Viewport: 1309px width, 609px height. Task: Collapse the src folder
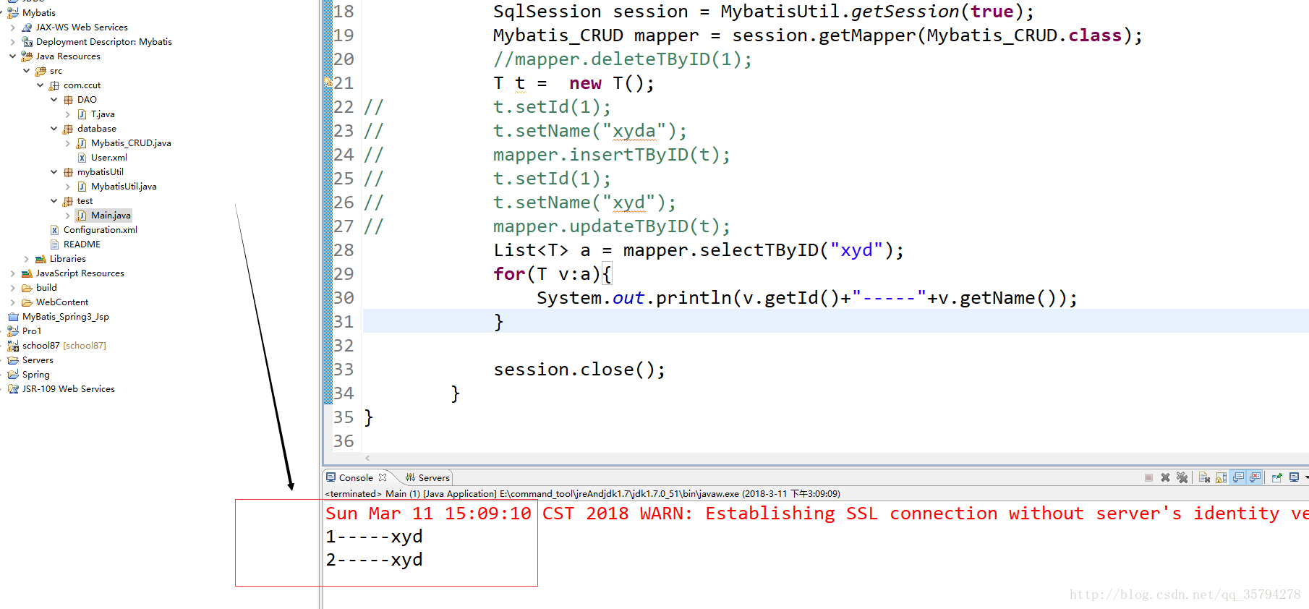26,71
